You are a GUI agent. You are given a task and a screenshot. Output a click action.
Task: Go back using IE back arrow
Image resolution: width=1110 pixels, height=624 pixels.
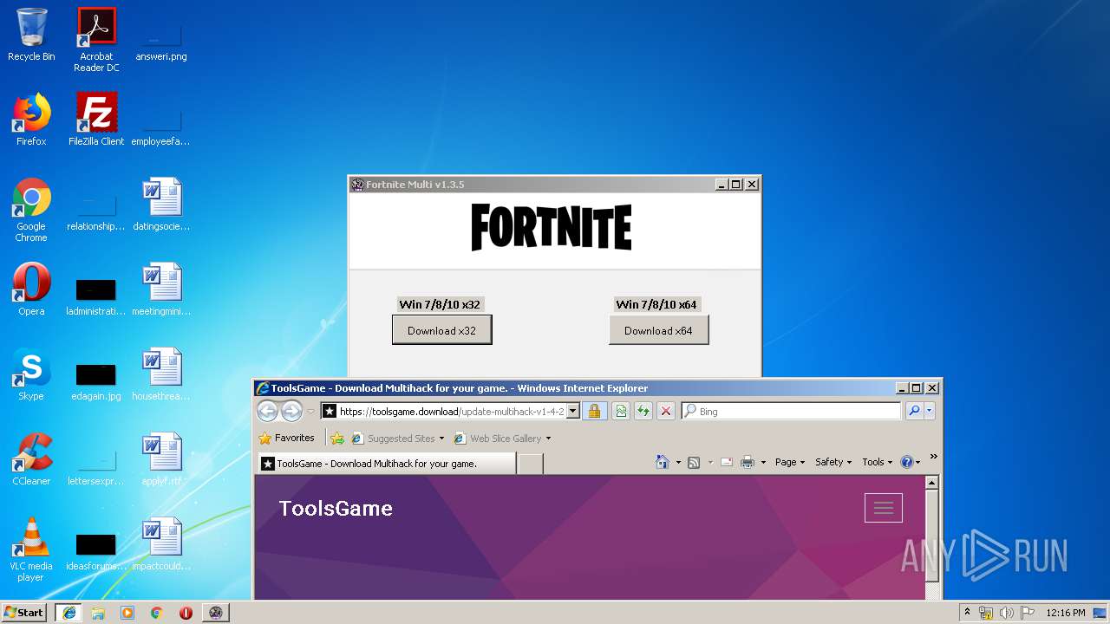268,412
